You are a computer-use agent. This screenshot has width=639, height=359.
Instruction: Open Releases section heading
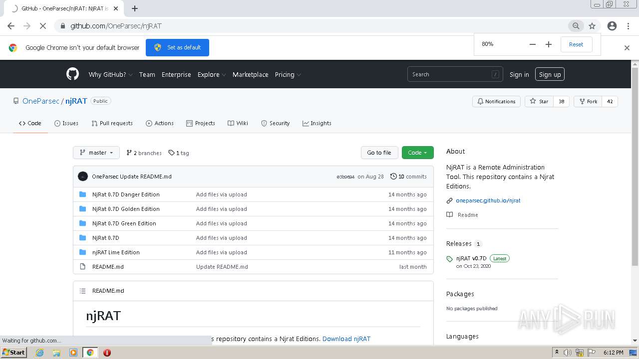pos(459,244)
